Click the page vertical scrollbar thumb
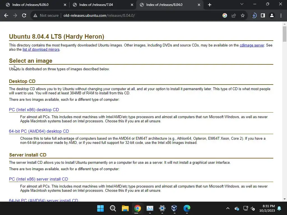287x215 pixels. (284, 34)
